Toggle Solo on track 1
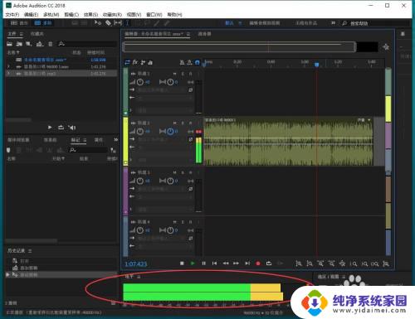The image size is (415, 319). (x=183, y=74)
